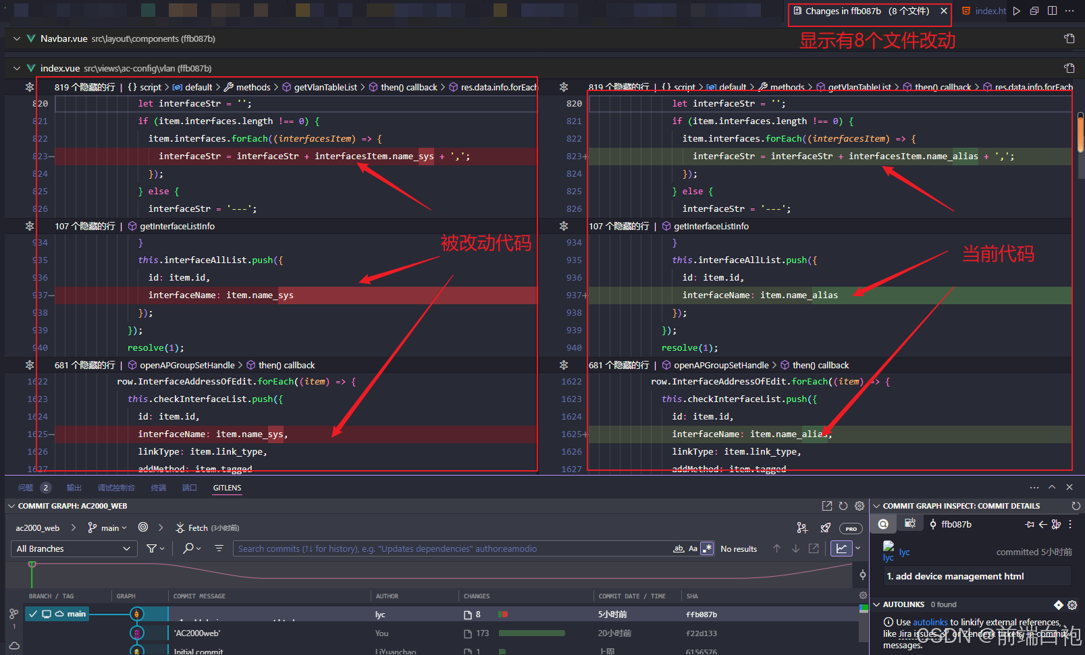
Task: Open the autolinks hyperlink
Action: pyautogui.click(x=930, y=622)
